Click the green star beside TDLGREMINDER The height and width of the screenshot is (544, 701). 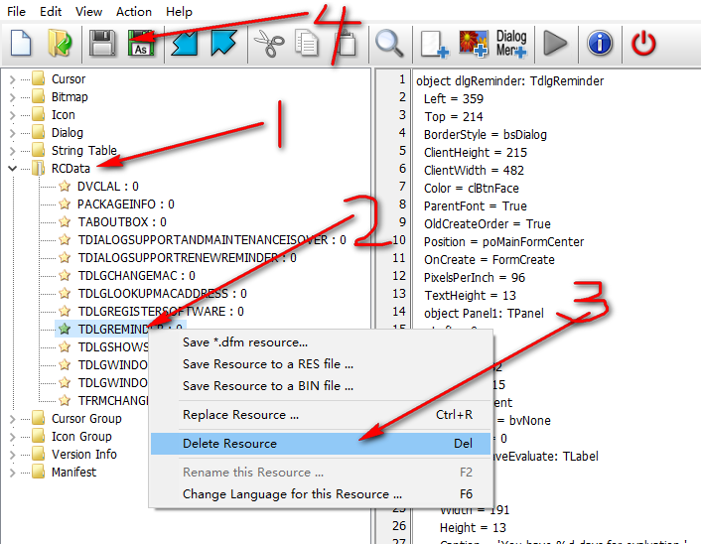[65, 329]
